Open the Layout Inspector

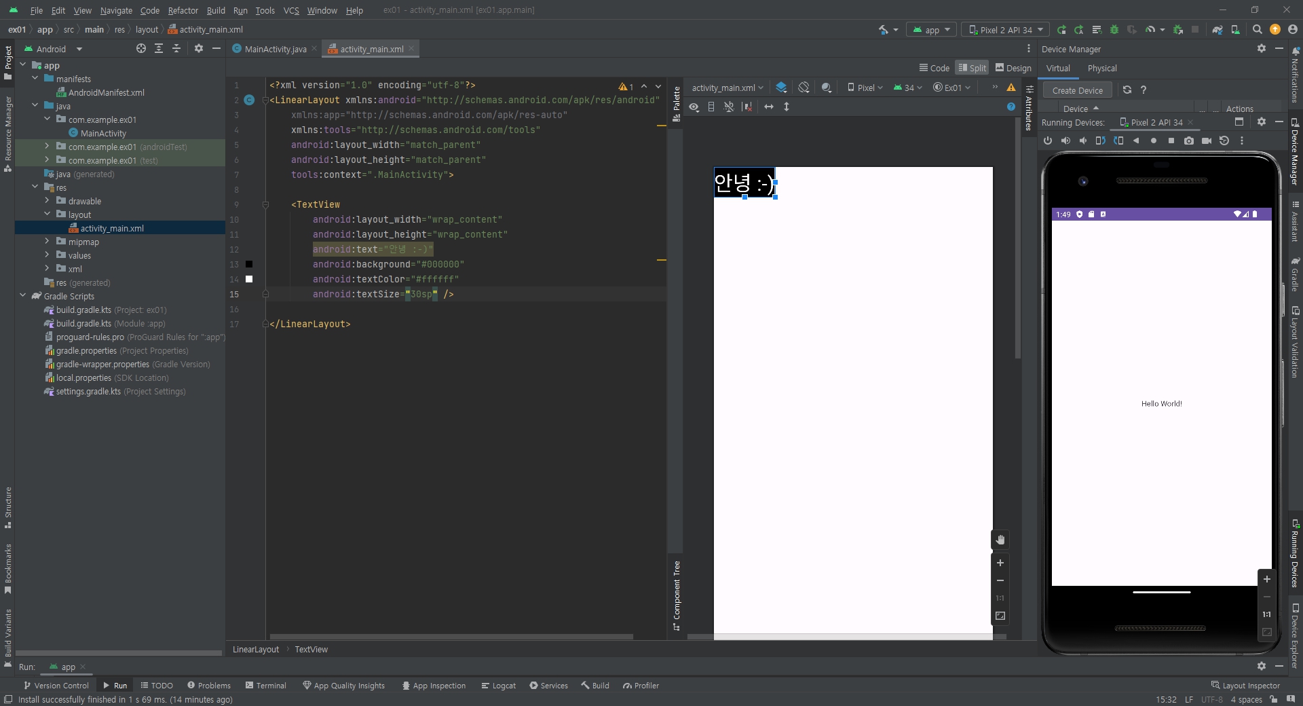(x=1245, y=686)
